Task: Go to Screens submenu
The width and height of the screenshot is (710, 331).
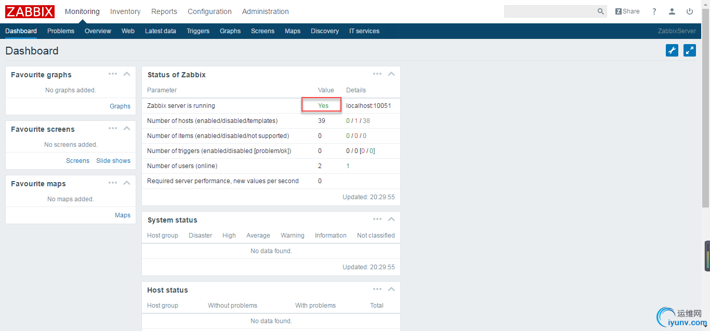Action: pos(262,31)
